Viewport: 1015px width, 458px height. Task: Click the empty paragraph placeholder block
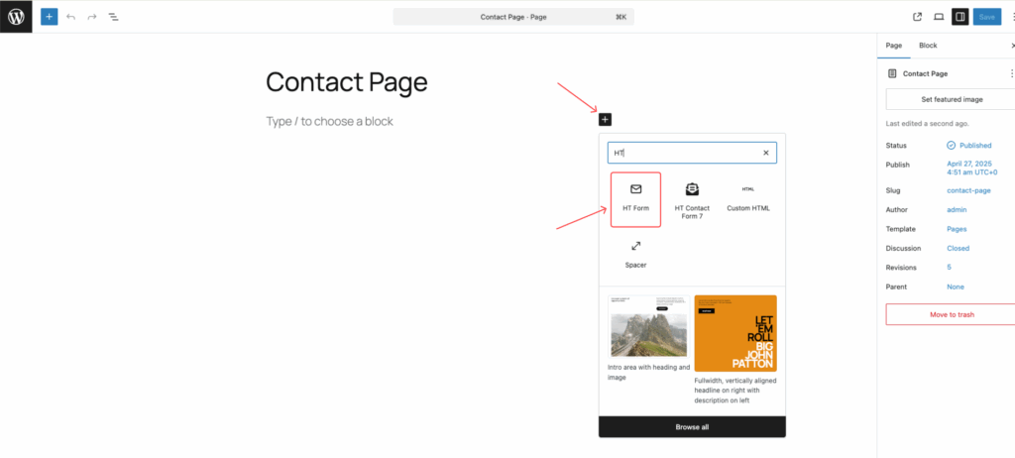329,121
